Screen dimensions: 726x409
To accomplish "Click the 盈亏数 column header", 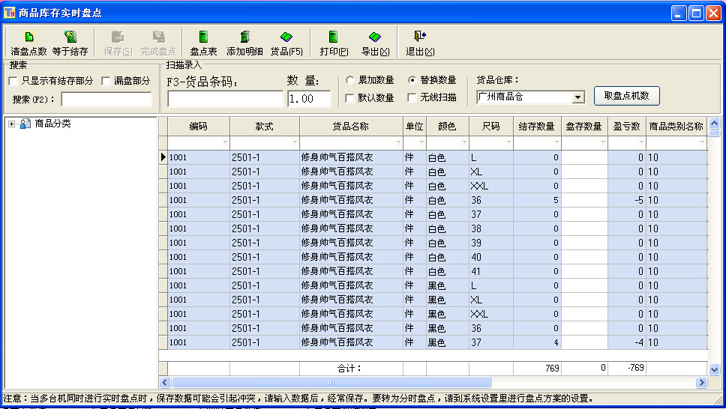I will pos(627,127).
